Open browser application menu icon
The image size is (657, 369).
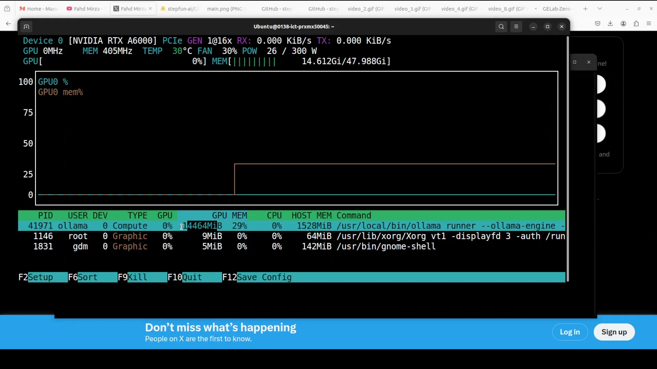click(649, 24)
